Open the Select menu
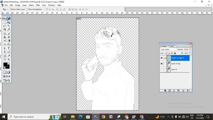Screen dimensions: 213x120 (31, 5)
